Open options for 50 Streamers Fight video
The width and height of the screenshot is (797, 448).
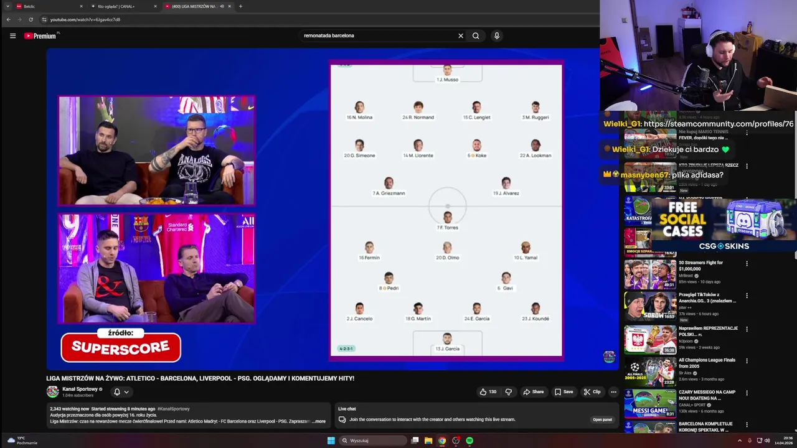point(747,263)
